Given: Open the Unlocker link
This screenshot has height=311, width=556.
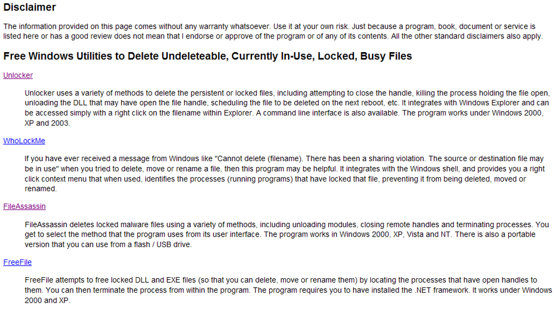Looking at the screenshot, I should (18, 76).
